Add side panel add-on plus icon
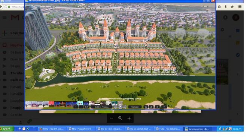The width and height of the screenshot is (247, 139). [x=238, y=74]
